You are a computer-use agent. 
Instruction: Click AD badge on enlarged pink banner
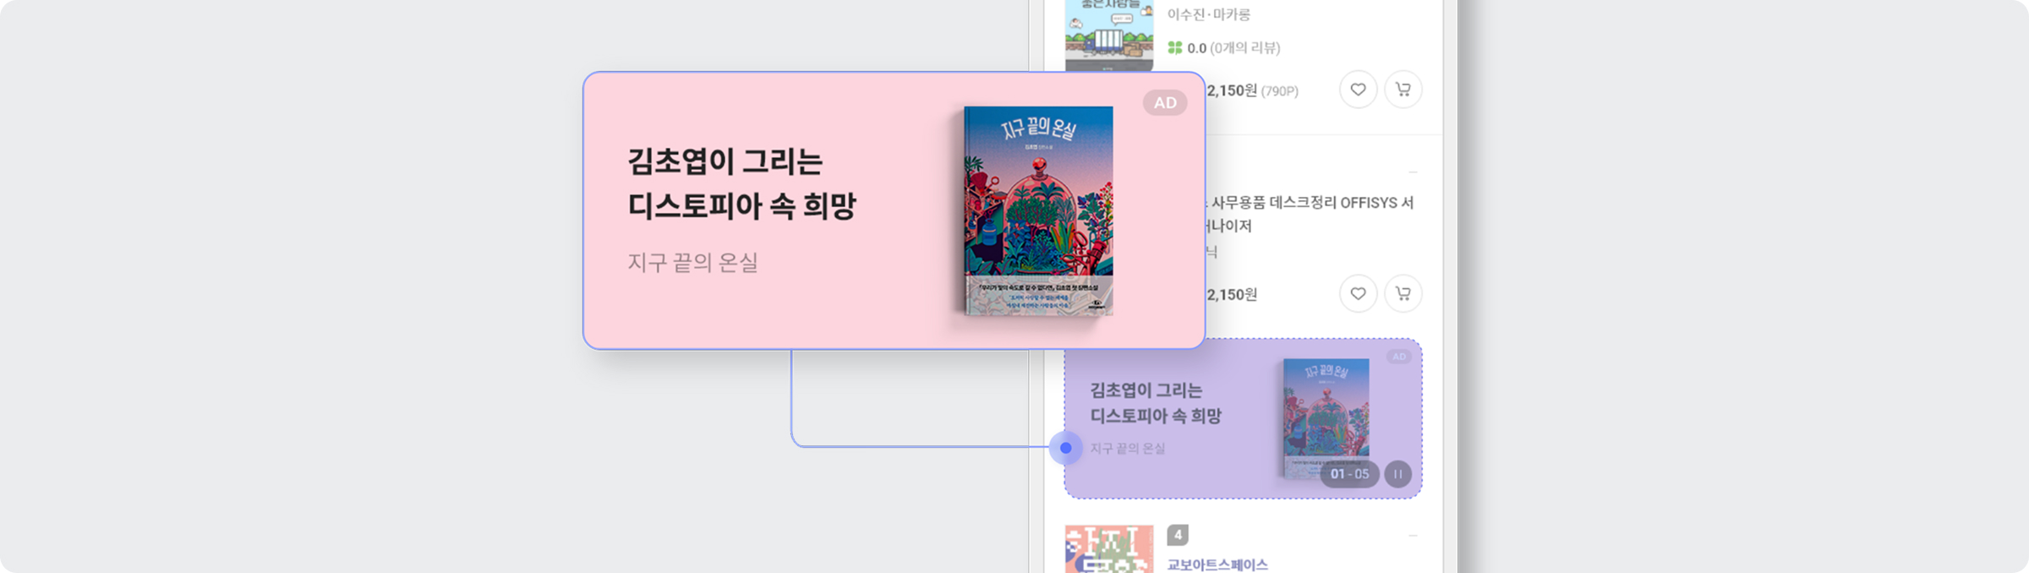click(1165, 103)
